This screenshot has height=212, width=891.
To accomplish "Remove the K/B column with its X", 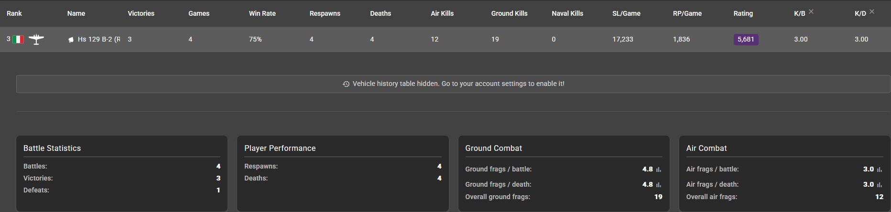I will (811, 11).
